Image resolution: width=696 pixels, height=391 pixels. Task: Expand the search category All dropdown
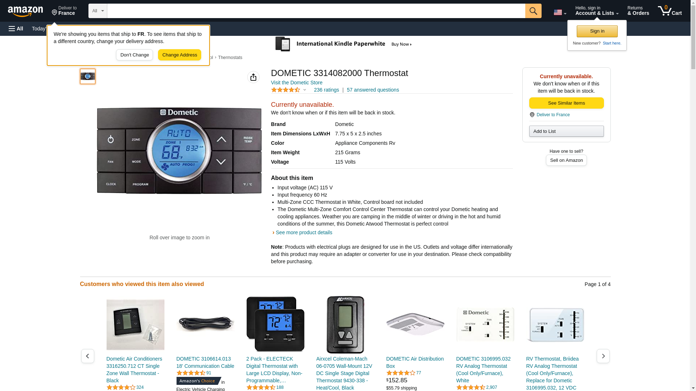pos(98,11)
